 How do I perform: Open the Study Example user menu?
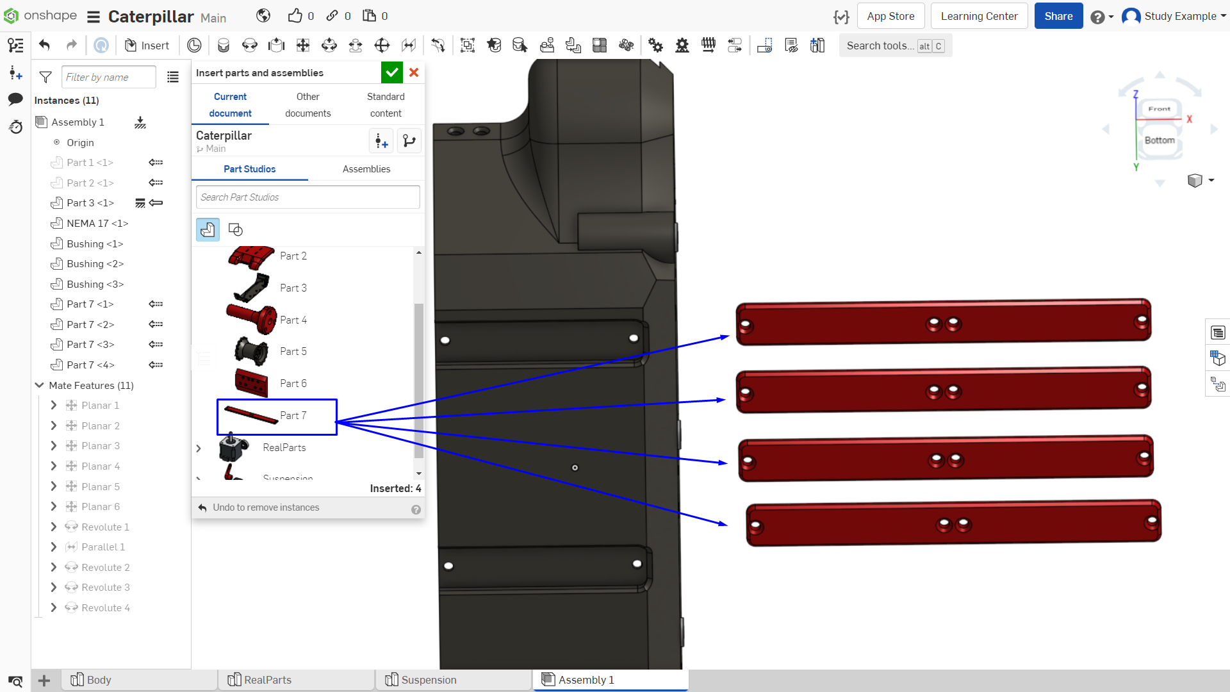(x=1174, y=16)
